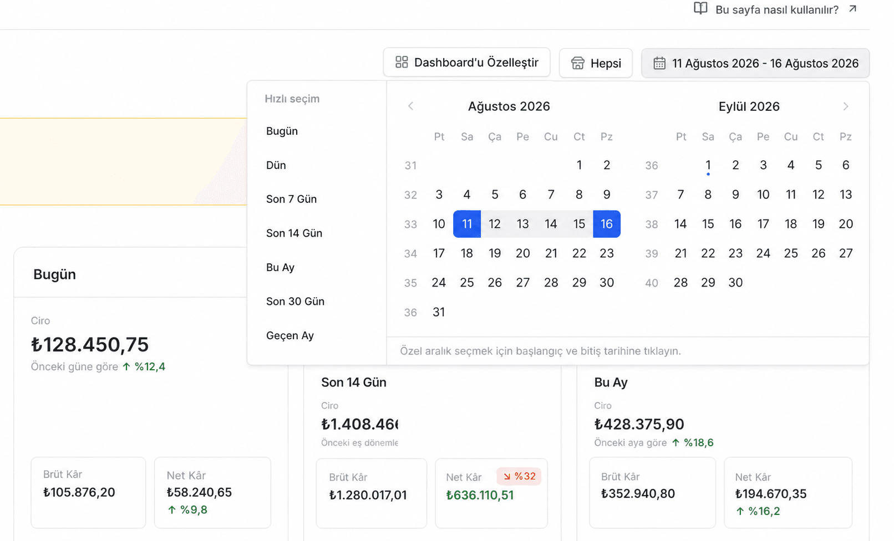Pick Son 30 Gün quick range
The height and width of the screenshot is (541, 894).
[x=295, y=302]
